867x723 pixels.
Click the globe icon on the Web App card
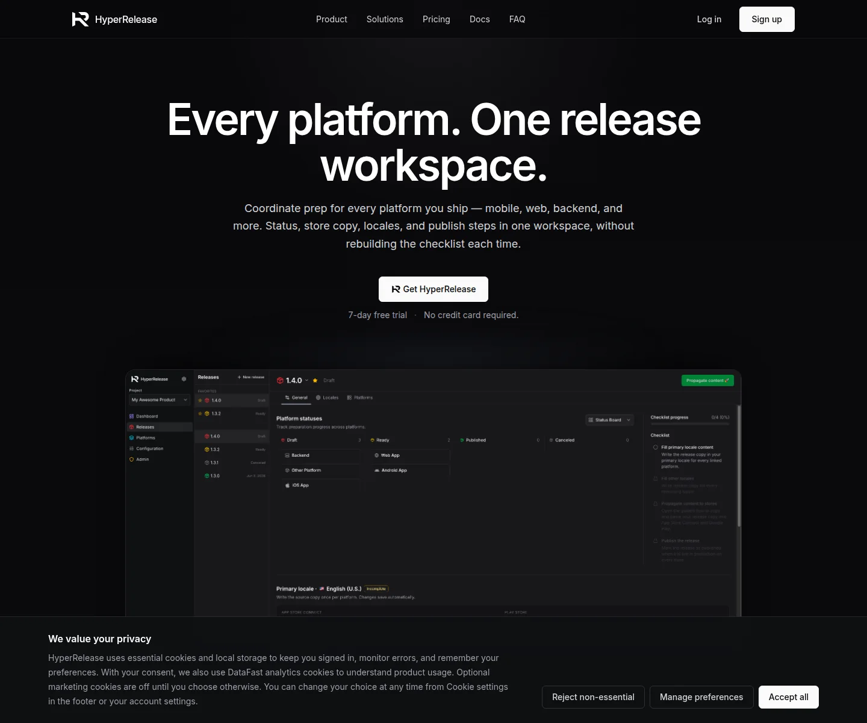click(376, 455)
